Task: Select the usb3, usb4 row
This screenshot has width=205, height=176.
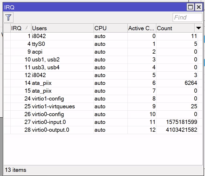Action: 103,67
